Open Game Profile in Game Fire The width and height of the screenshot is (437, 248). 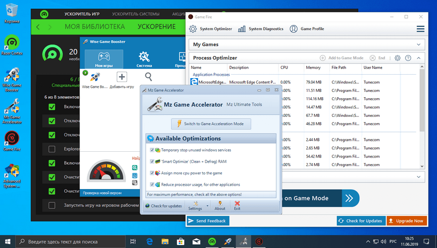pos(307,28)
